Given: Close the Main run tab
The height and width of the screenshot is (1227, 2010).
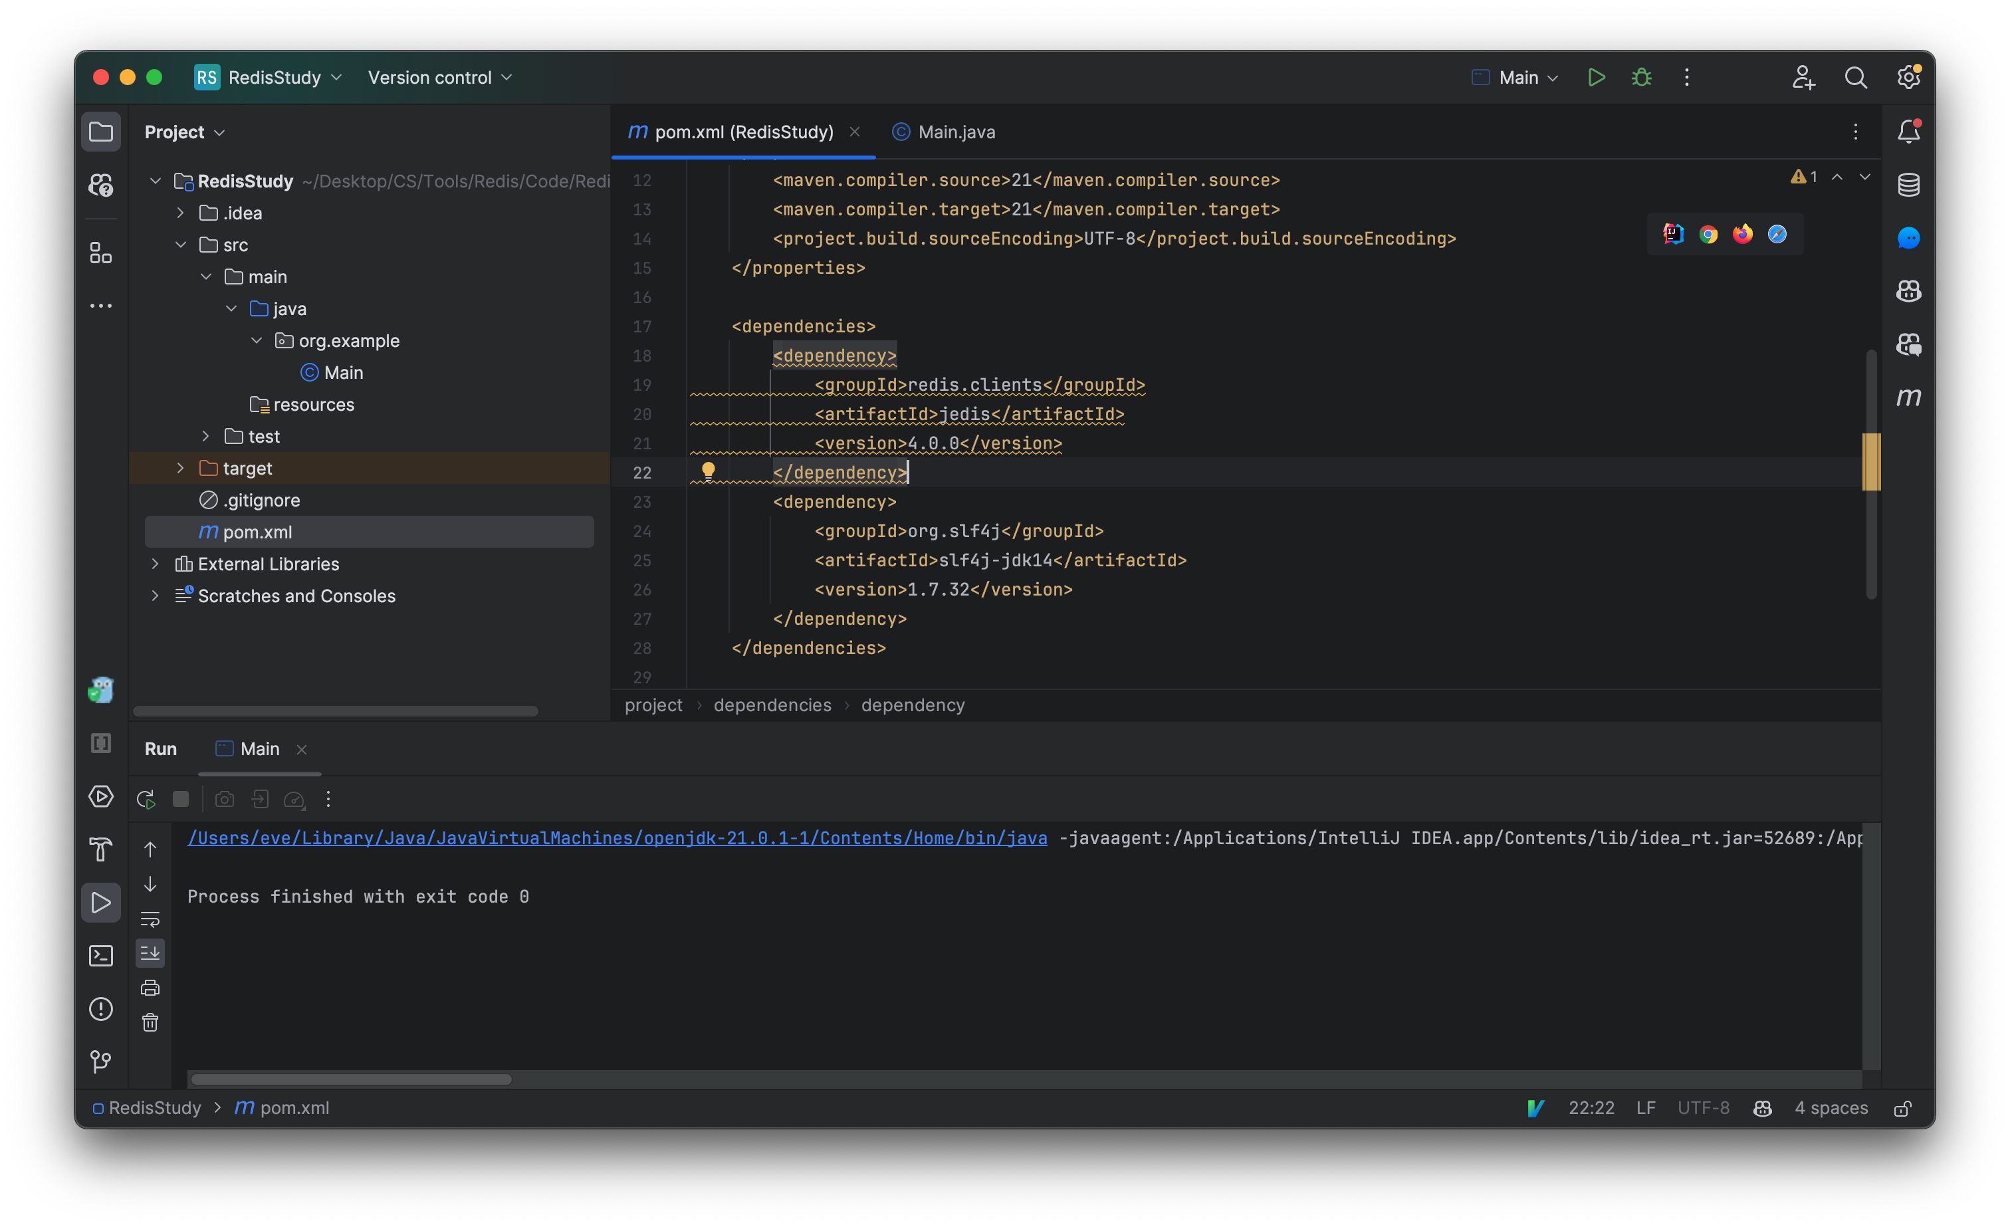Looking at the screenshot, I should (x=302, y=750).
